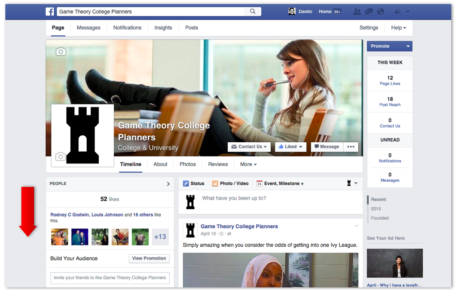This screenshot has height=296, width=457.
Task: Click the ad thumbnail under See Your Ad Here
Action: tap(395, 263)
